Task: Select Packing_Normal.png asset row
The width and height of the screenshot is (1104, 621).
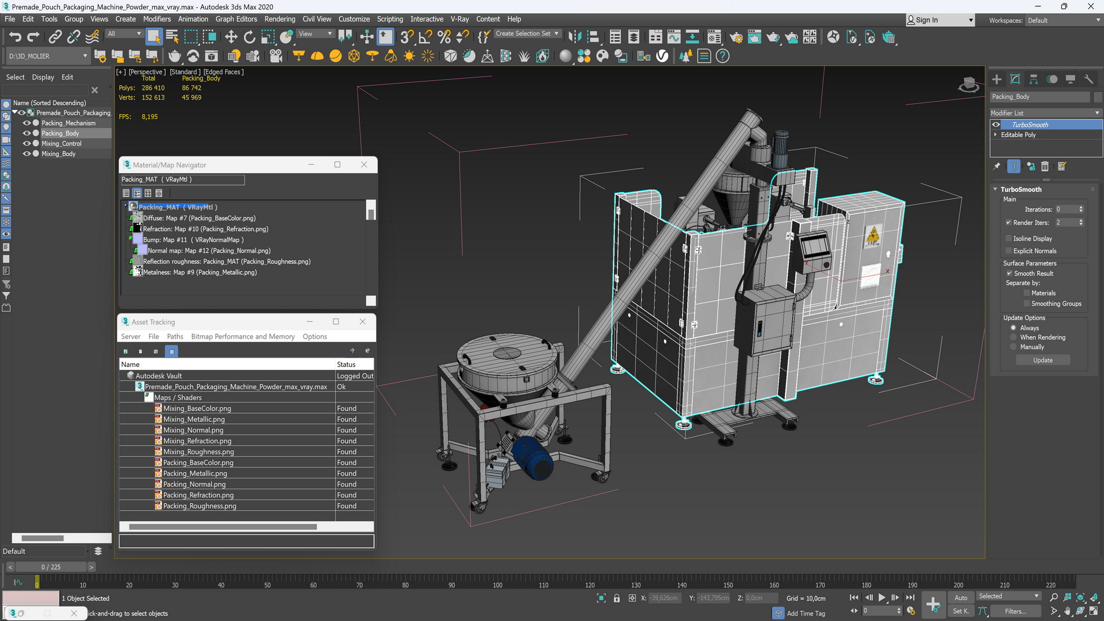Action: tap(246, 485)
